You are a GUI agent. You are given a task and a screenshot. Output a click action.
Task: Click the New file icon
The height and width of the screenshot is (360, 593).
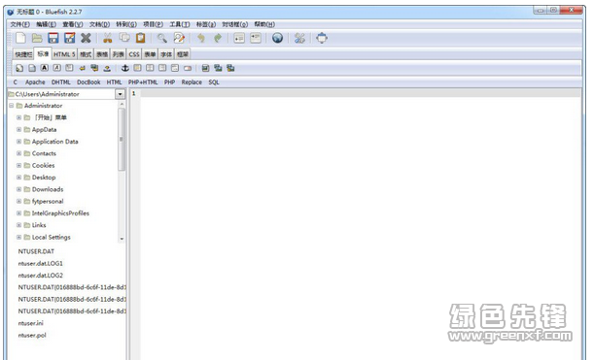coord(20,38)
